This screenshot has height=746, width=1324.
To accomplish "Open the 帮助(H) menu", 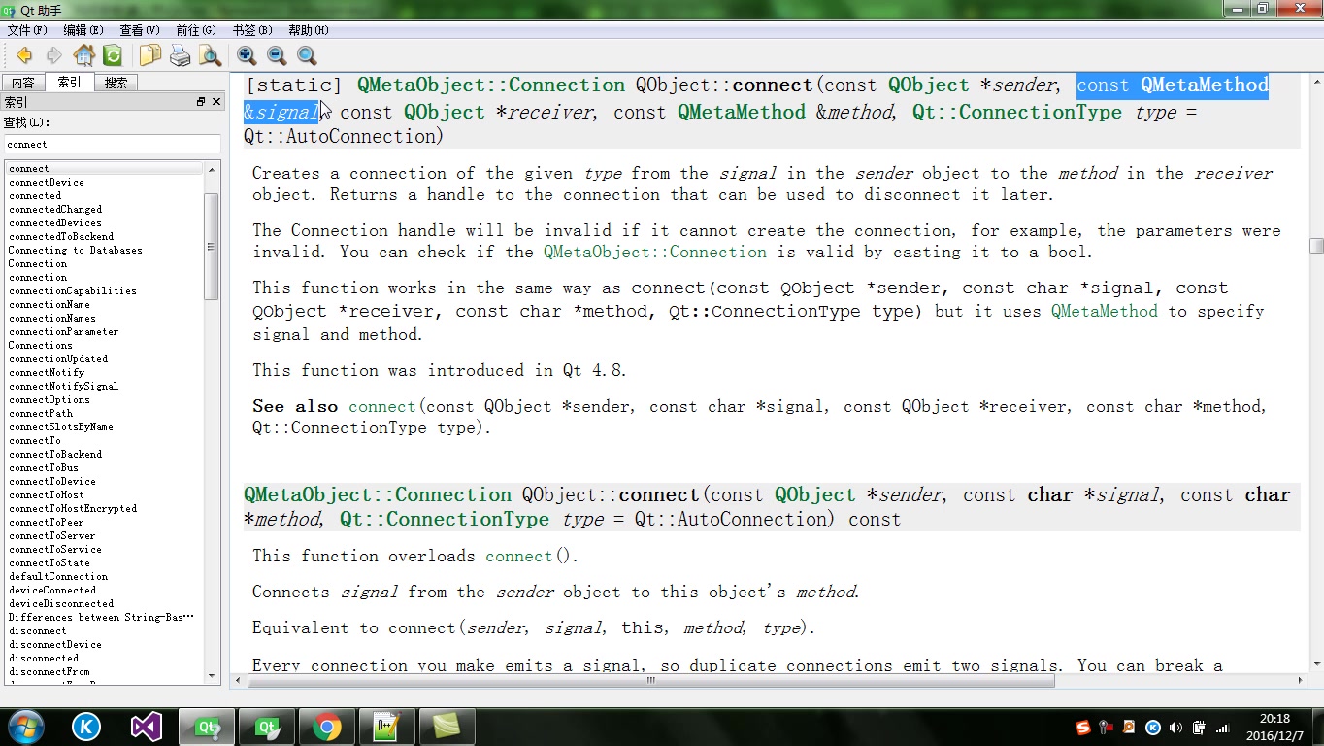I will [x=309, y=30].
